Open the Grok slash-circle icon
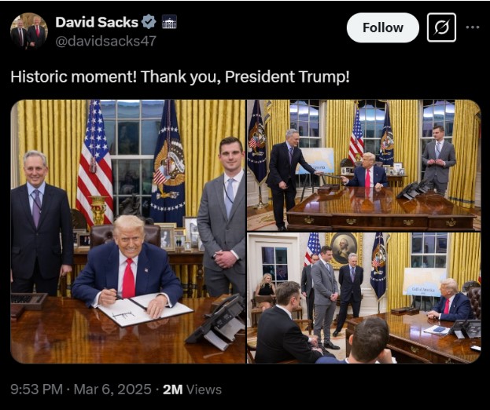The width and height of the screenshot is (490, 410). point(441,27)
